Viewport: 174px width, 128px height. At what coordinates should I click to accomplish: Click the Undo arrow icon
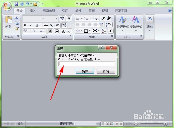[x=27, y=4]
